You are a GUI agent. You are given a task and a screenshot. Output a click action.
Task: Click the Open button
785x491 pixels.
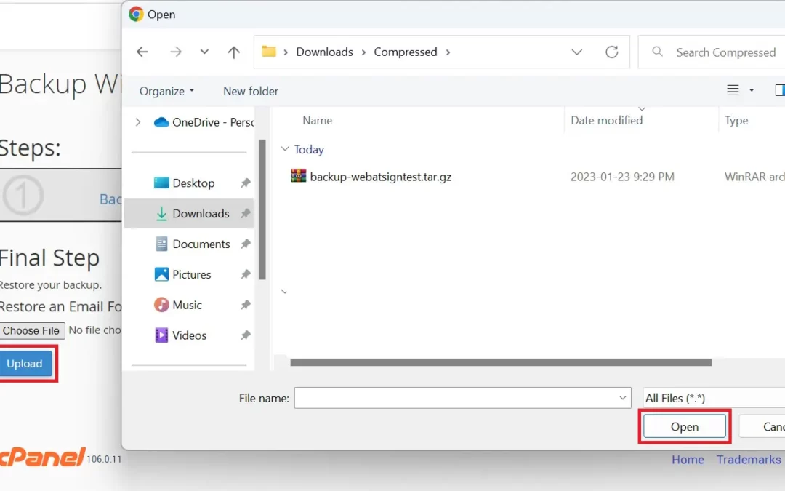(684, 427)
